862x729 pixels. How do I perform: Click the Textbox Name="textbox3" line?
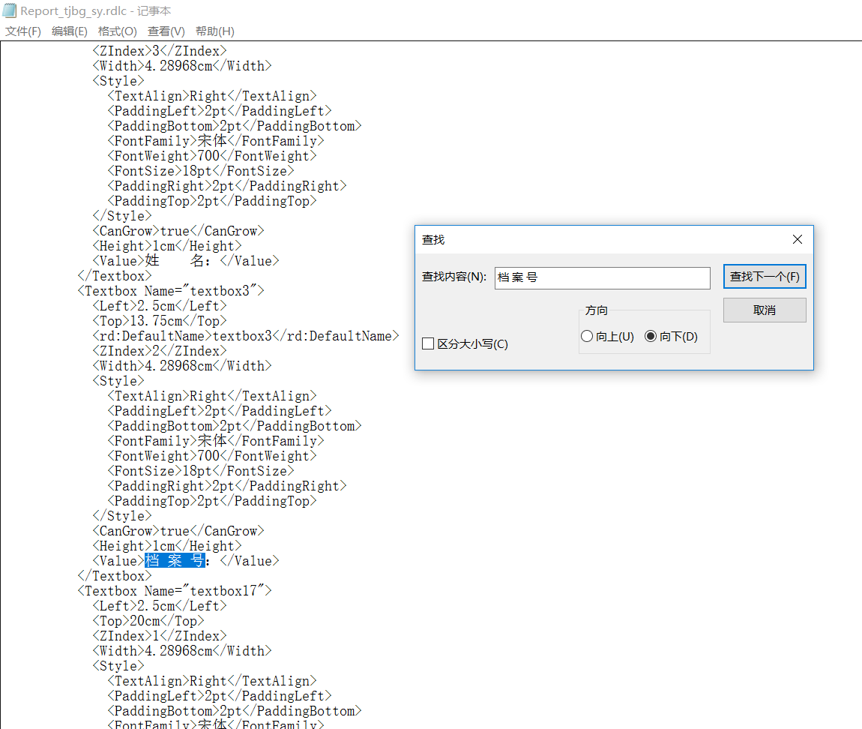click(171, 290)
